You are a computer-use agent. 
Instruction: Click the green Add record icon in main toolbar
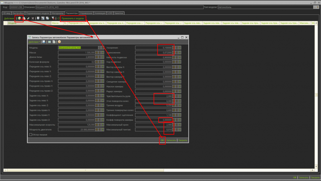tap(19, 18)
